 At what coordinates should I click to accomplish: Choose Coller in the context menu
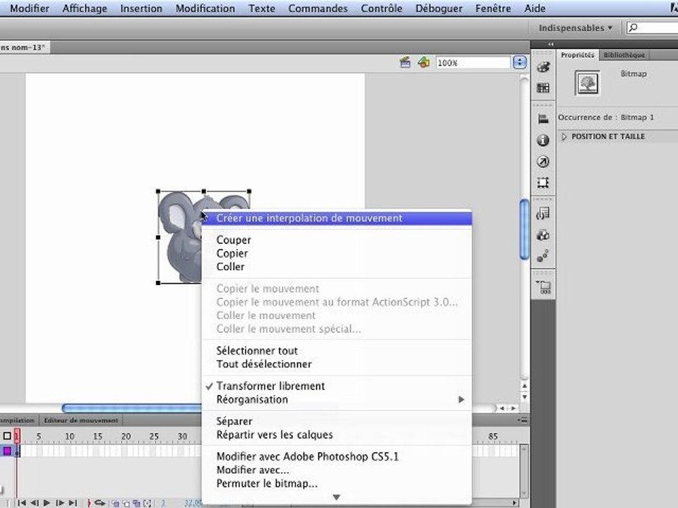pos(337,267)
